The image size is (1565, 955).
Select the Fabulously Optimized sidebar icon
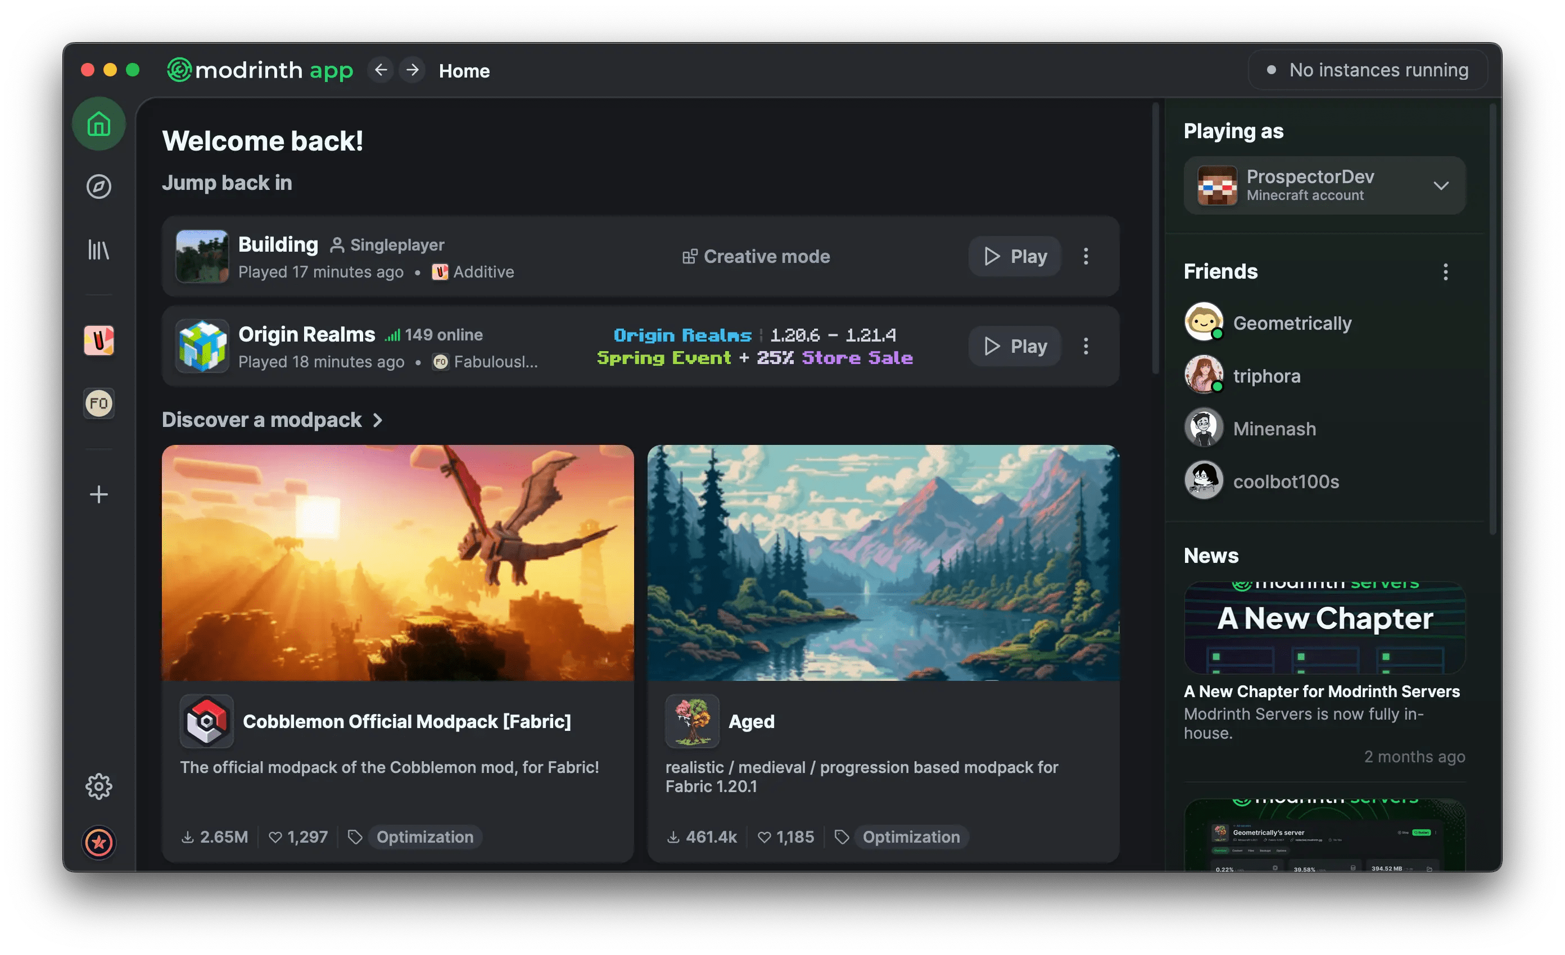click(x=98, y=403)
